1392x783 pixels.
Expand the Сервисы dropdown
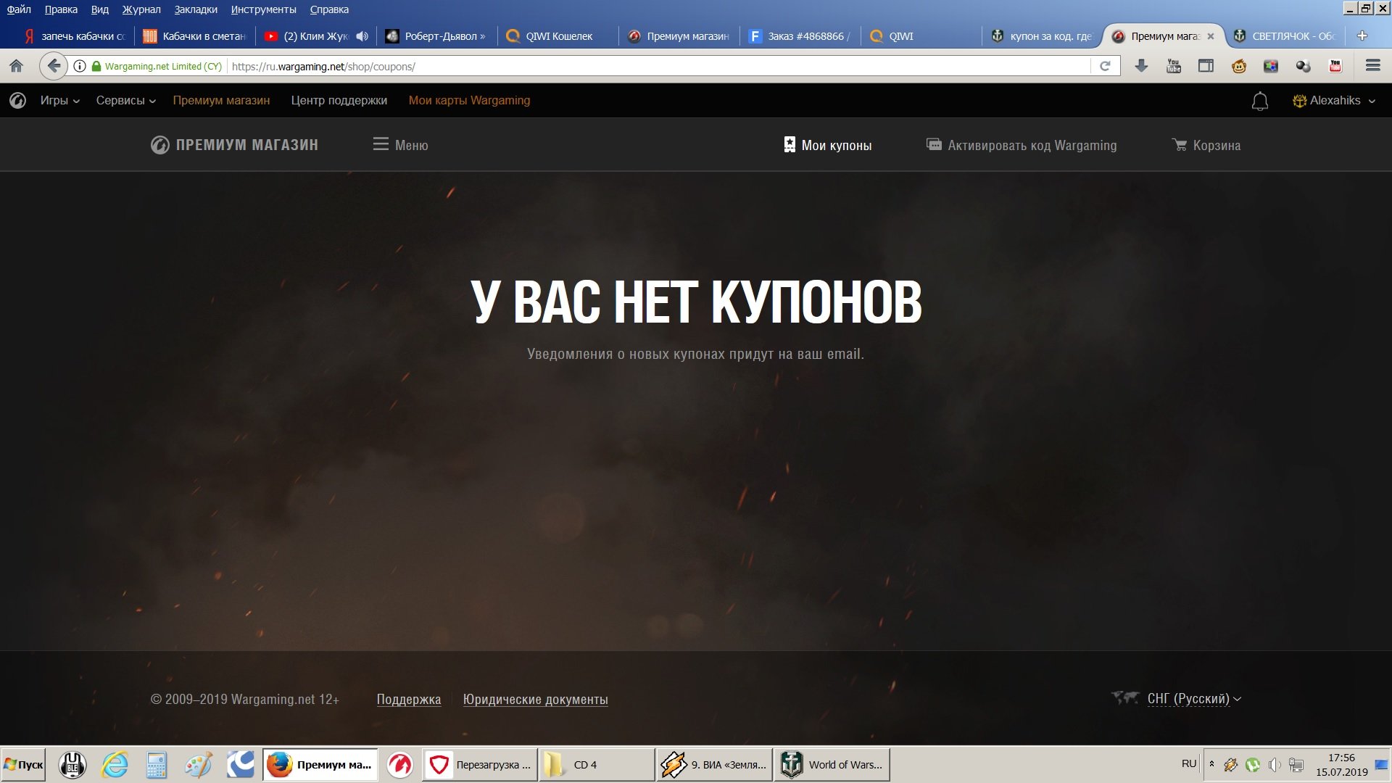(126, 101)
